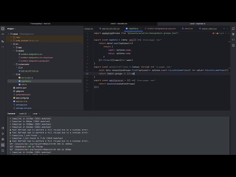
Task: Expand the node_modules folder
Action: [11, 41]
